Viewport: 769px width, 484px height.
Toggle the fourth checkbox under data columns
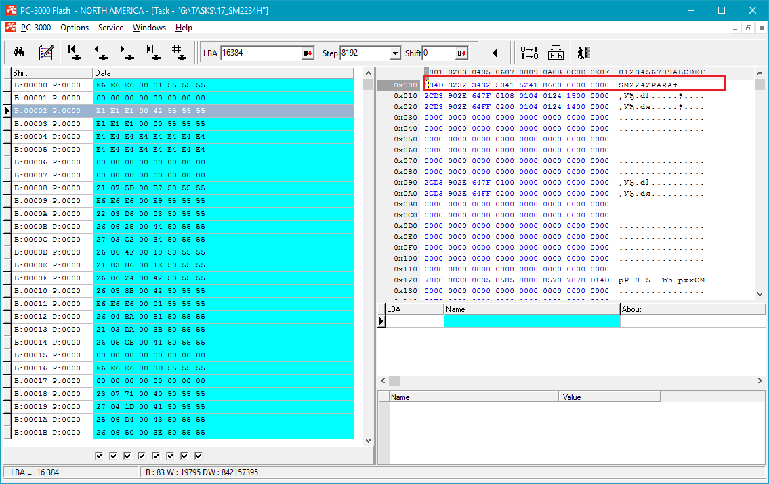pos(142,456)
